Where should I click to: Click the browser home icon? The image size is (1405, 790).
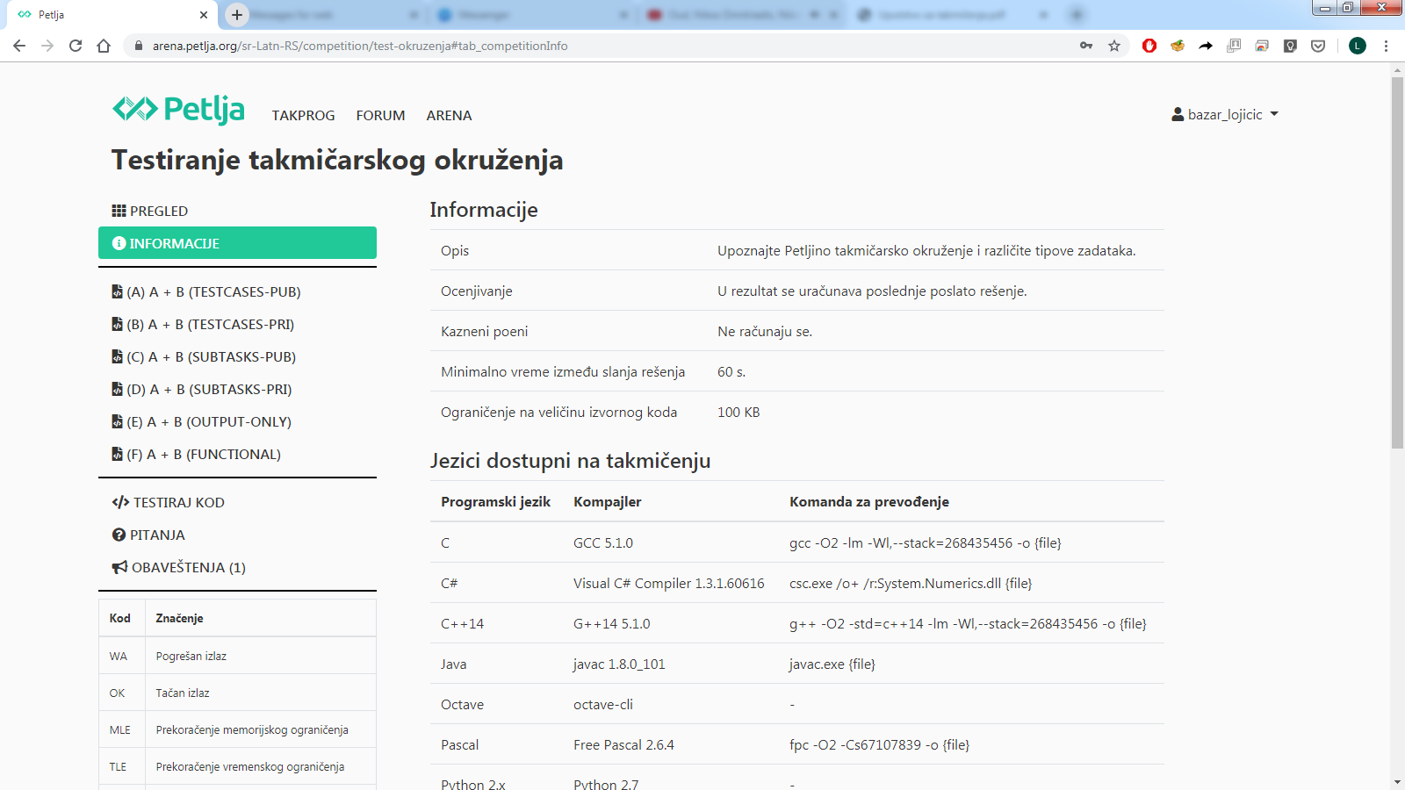coord(103,46)
